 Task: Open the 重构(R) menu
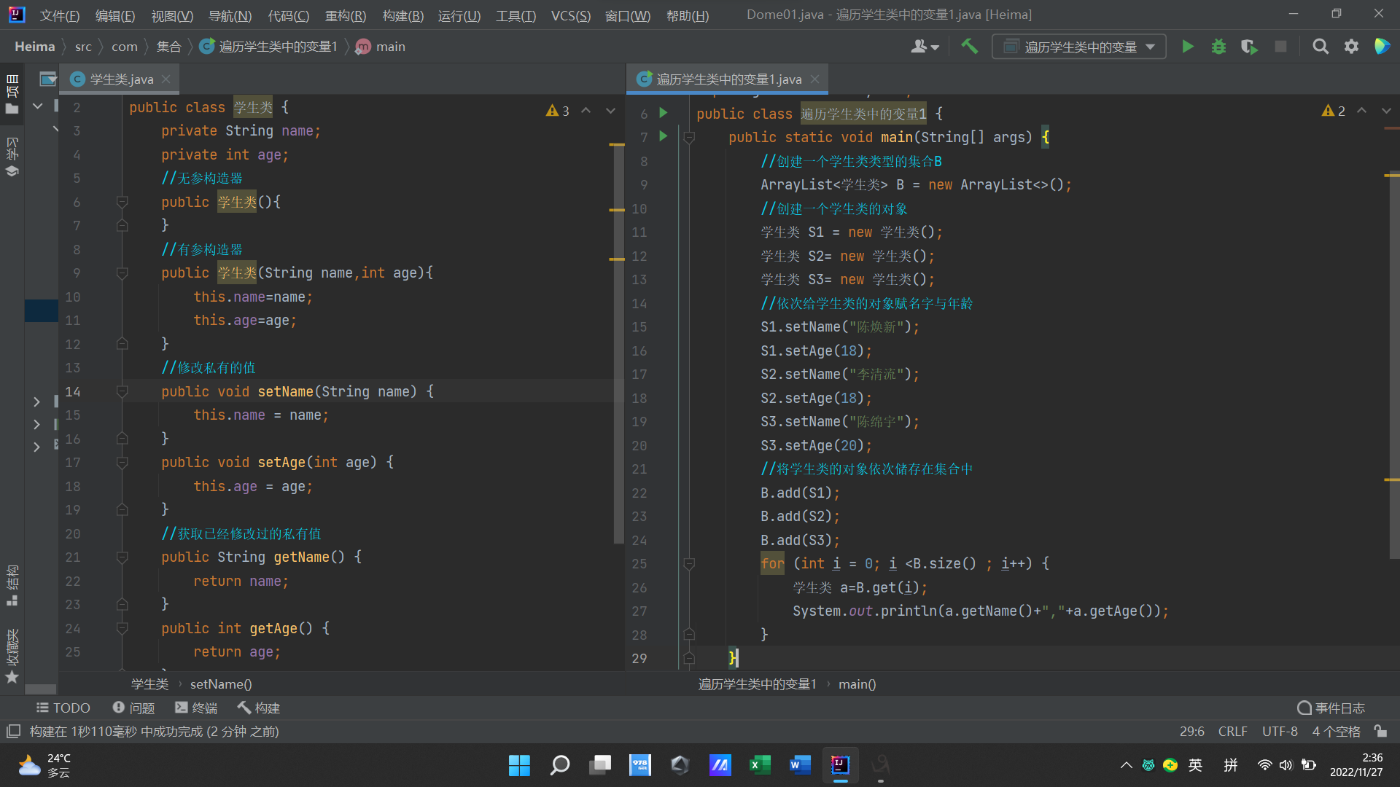click(346, 15)
